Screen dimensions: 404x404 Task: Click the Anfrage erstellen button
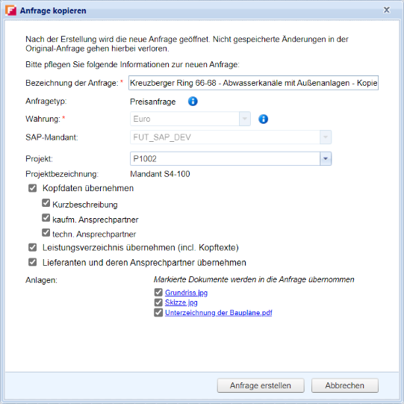pyautogui.click(x=261, y=385)
